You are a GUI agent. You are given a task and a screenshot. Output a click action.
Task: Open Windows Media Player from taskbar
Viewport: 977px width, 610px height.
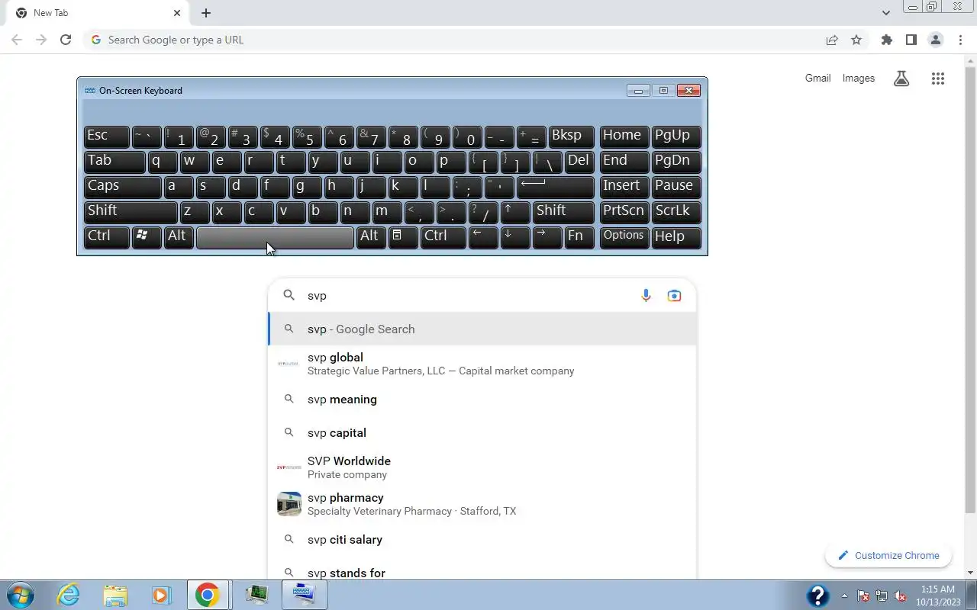pyautogui.click(x=161, y=595)
